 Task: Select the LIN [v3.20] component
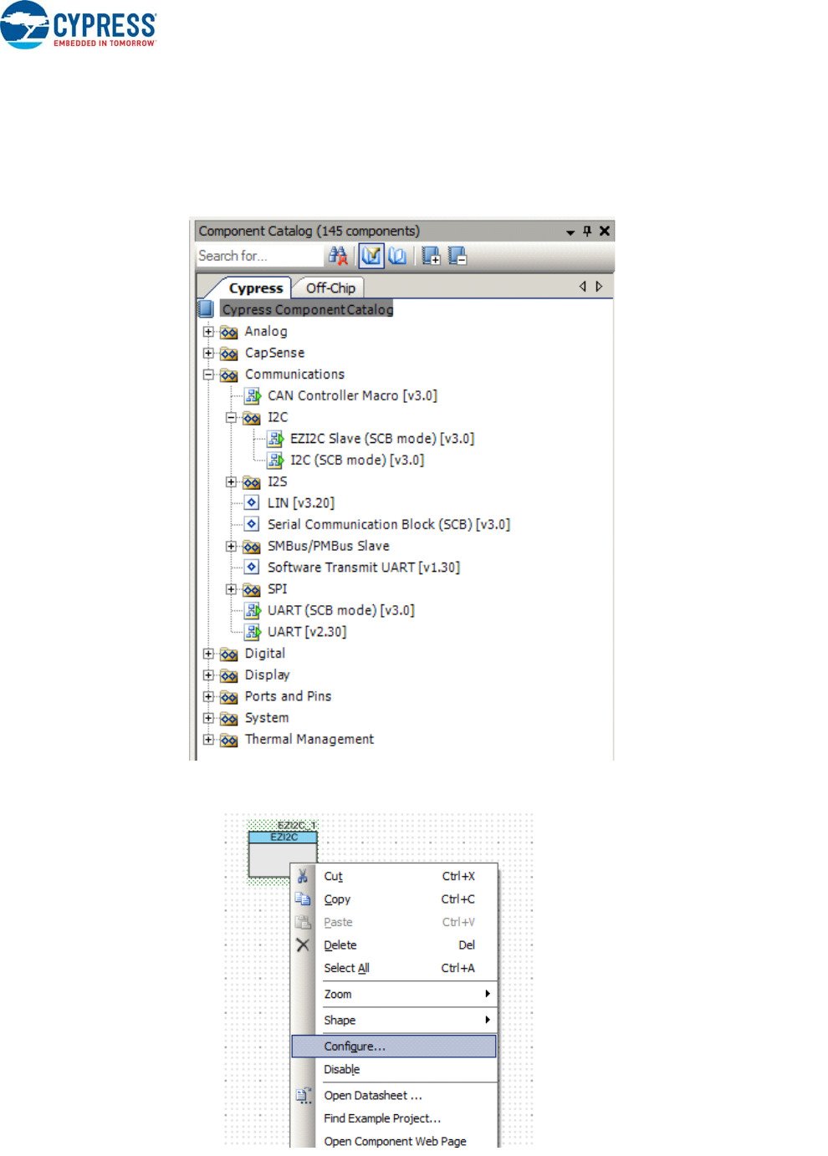[x=300, y=503]
